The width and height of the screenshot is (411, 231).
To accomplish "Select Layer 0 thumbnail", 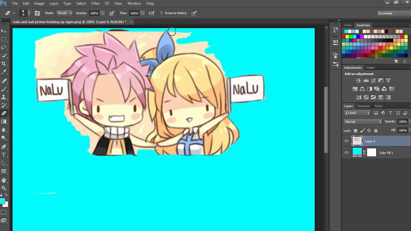I will [x=357, y=141].
